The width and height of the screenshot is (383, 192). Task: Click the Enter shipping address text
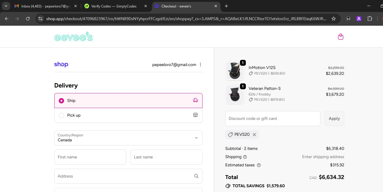323,157
